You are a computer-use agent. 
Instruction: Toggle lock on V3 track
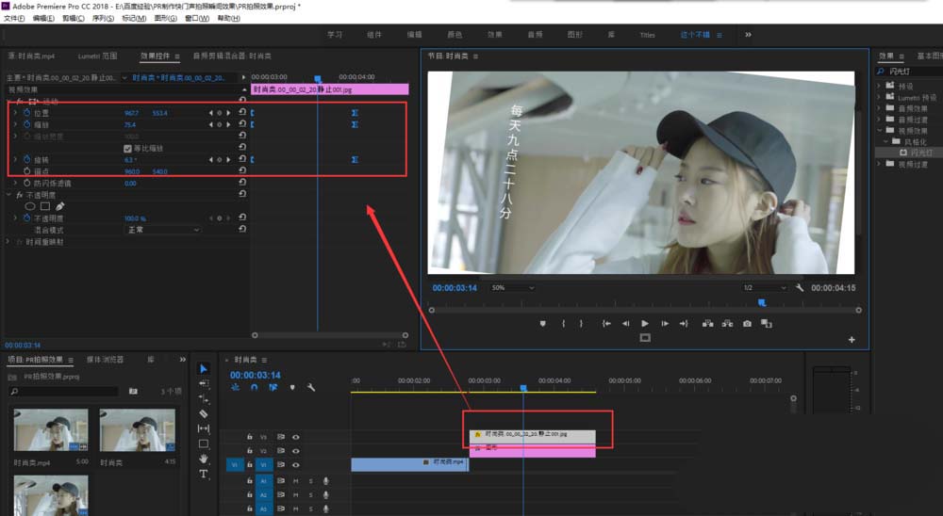tap(249, 437)
